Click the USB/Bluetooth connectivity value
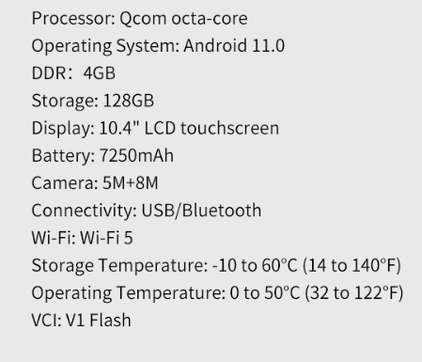Viewport: 422px width, 362px height. pyautogui.click(x=201, y=211)
